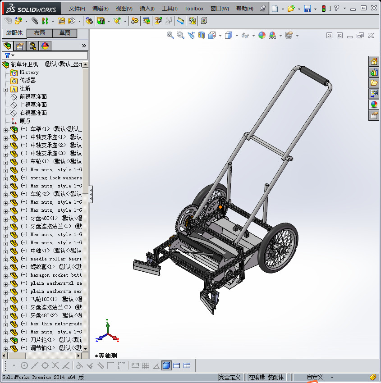
Task: Expand the 车架<1> component node
Action: click(5, 130)
